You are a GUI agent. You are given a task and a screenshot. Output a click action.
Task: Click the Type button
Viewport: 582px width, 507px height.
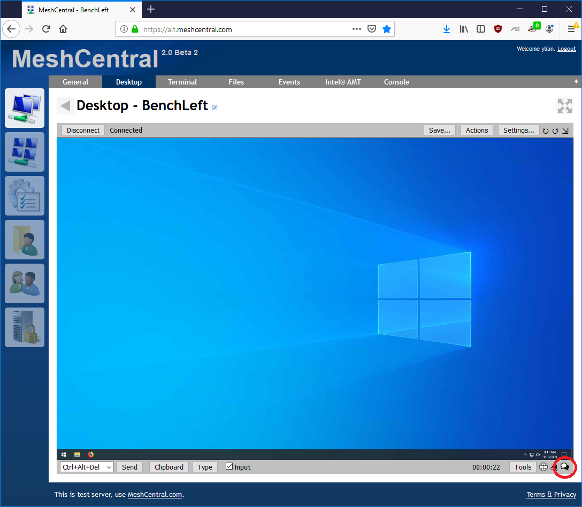204,467
